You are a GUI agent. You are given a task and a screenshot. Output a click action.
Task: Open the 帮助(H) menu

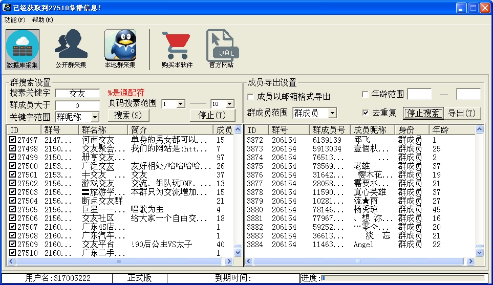click(42, 20)
